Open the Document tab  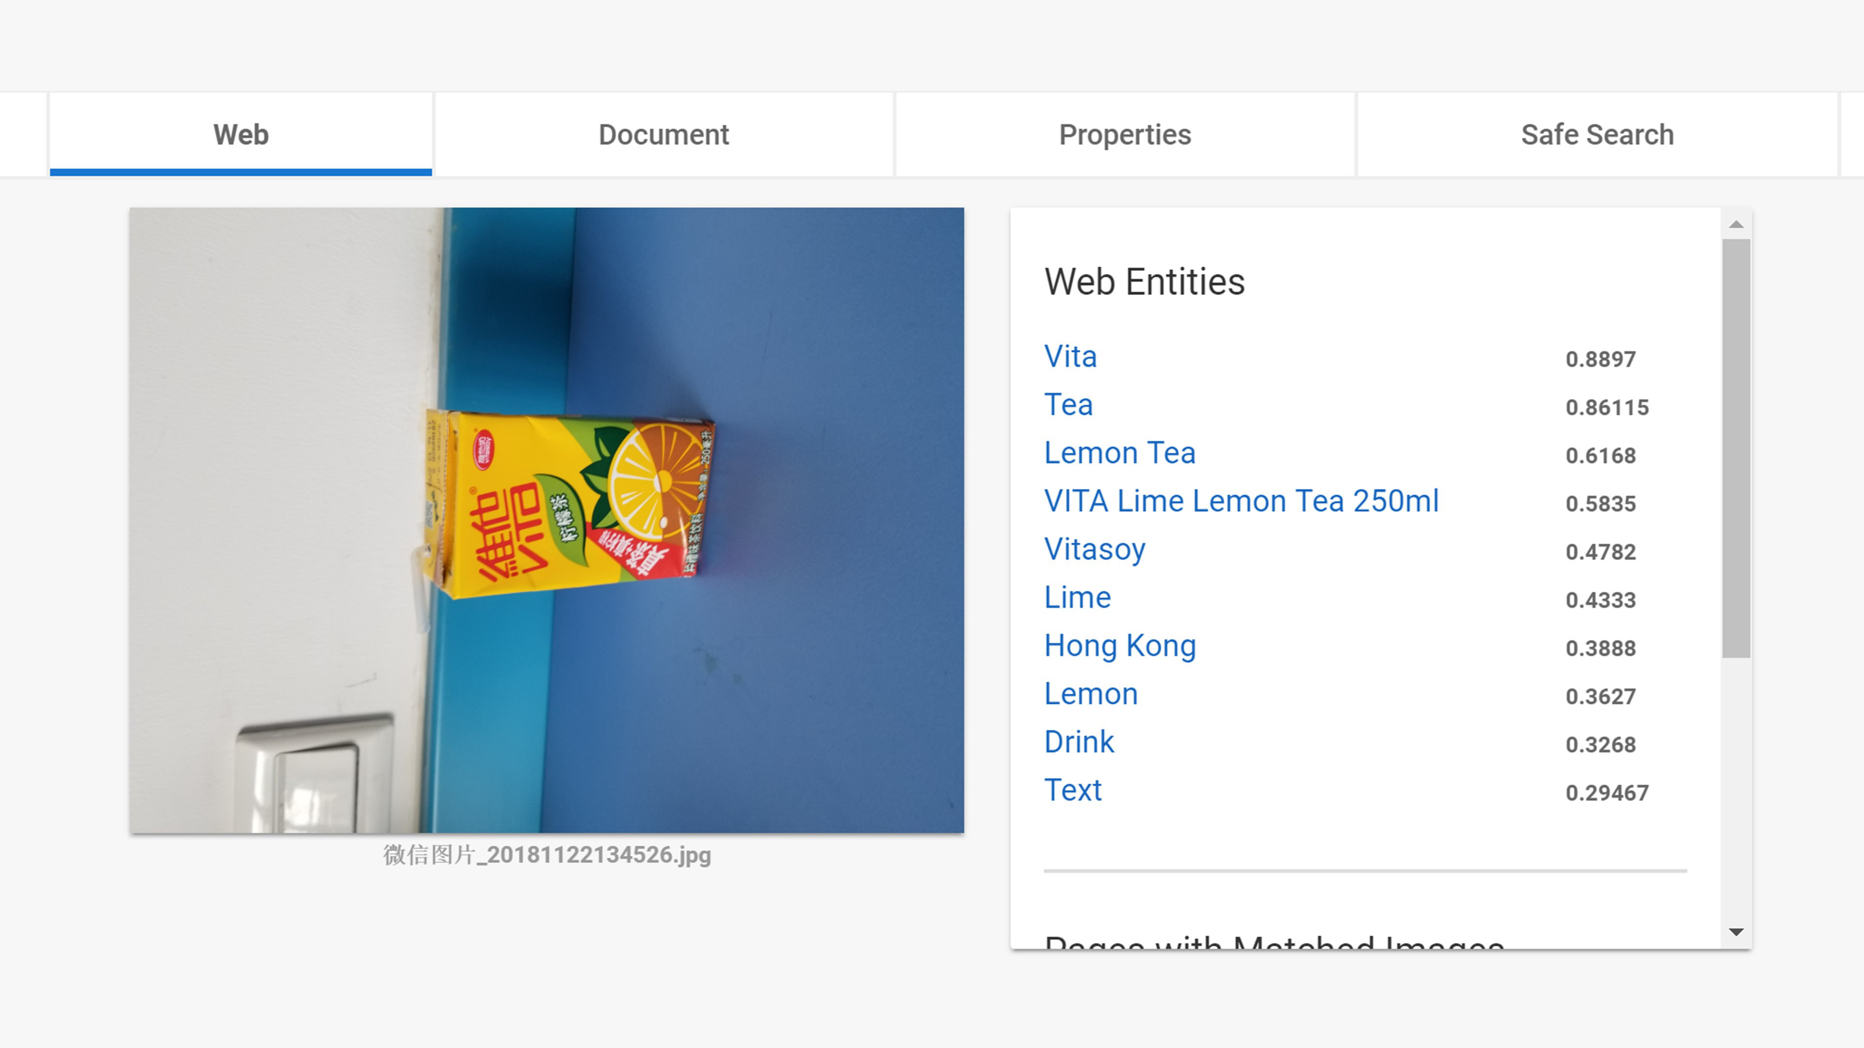664,134
